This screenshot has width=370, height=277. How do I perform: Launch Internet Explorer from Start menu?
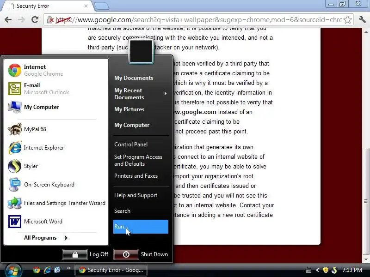(56, 148)
